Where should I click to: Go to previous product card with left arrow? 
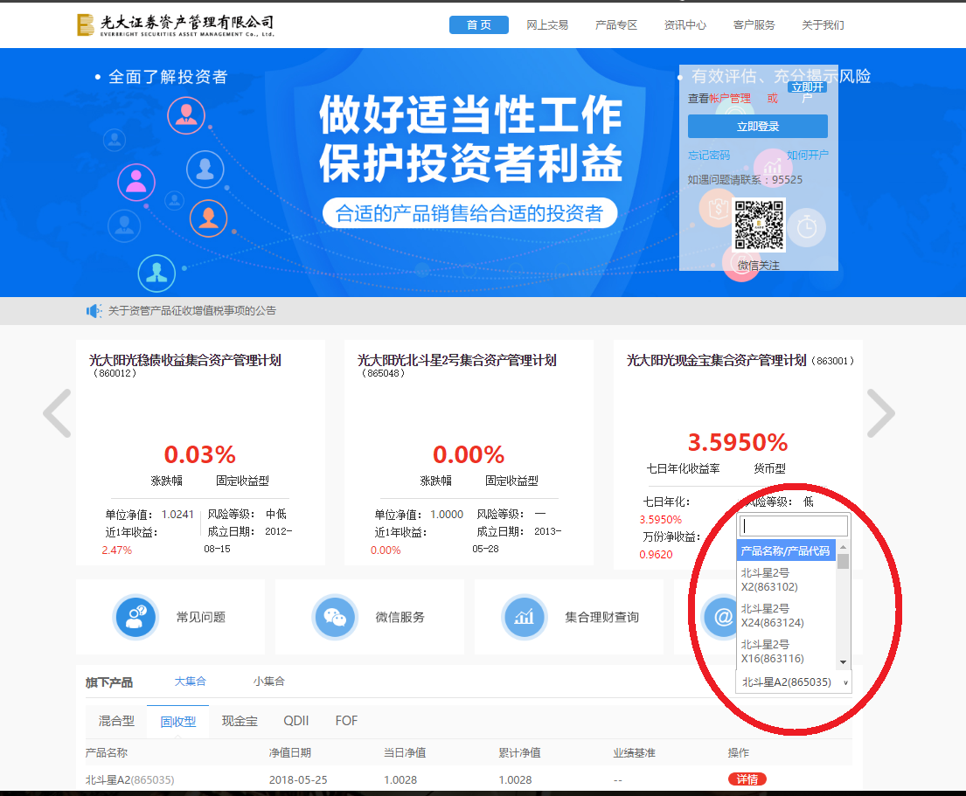58,413
